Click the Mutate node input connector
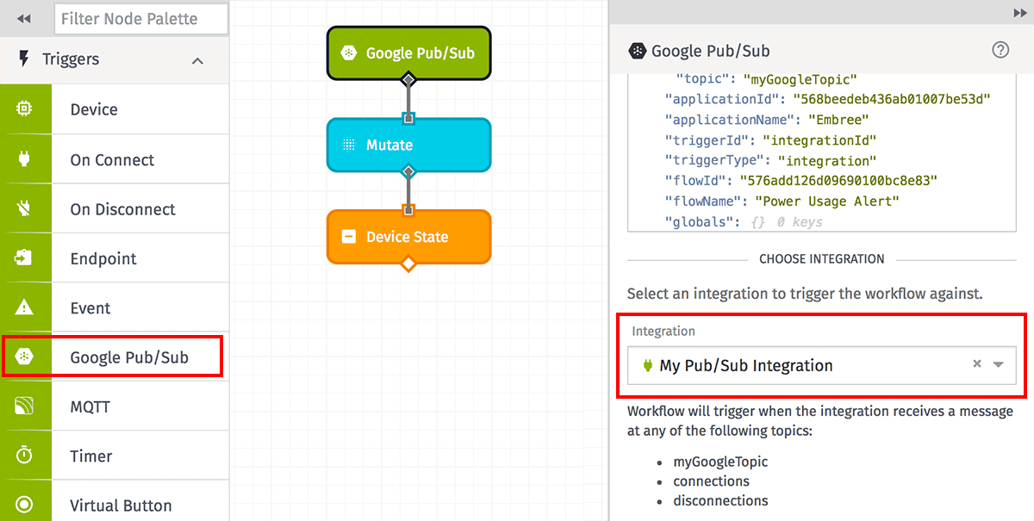 click(409, 118)
